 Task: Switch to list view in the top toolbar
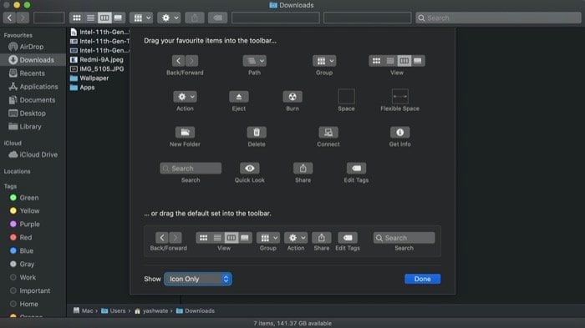[x=90, y=18]
